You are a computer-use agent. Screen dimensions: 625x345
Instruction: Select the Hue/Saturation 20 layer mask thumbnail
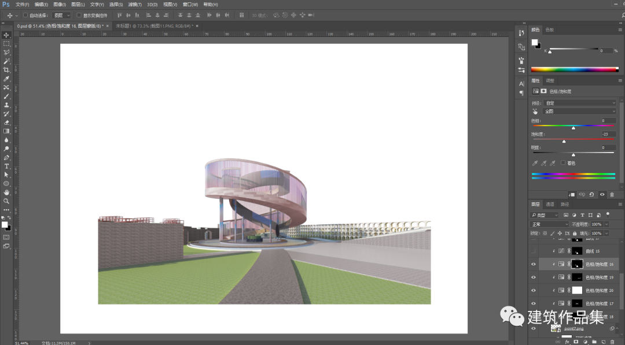[577, 291]
